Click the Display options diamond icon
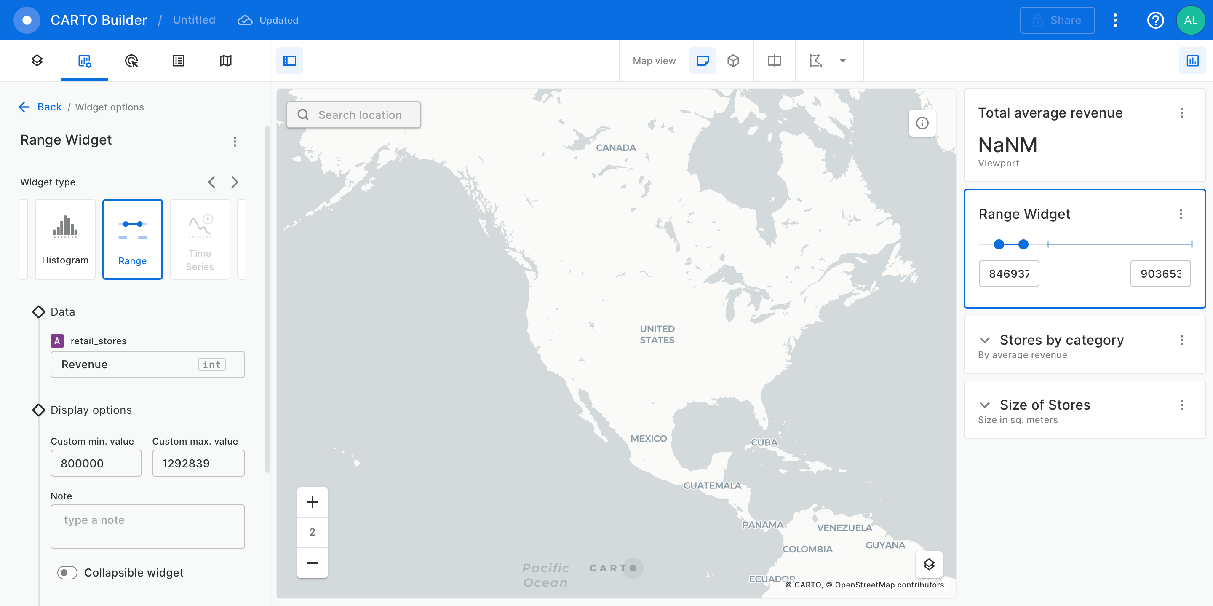Screen dimensions: 1213x606 (39, 410)
